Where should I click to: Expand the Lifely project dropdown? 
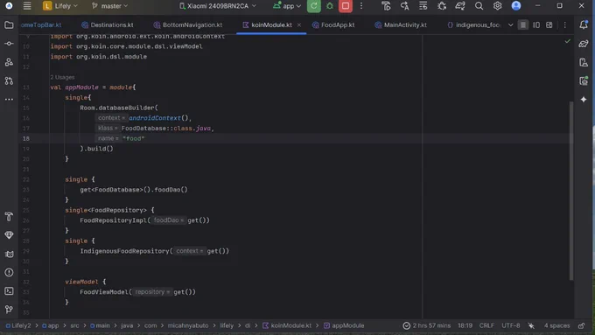(60, 6)
